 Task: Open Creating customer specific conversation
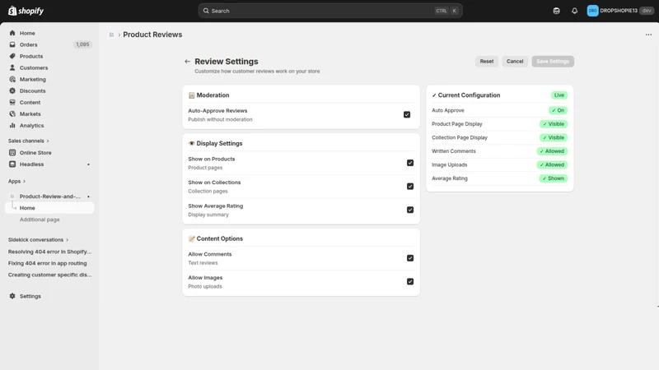[x=49, y=275]
